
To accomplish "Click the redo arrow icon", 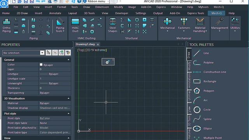I will (44, 2).
